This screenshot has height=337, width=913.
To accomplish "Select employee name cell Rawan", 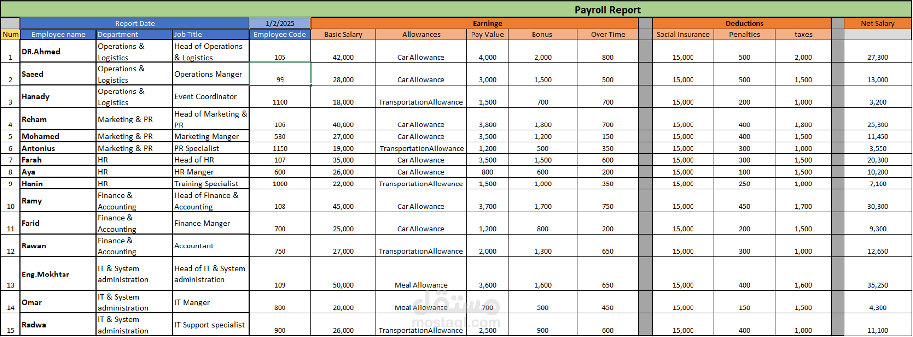I will tap(58, 245).
